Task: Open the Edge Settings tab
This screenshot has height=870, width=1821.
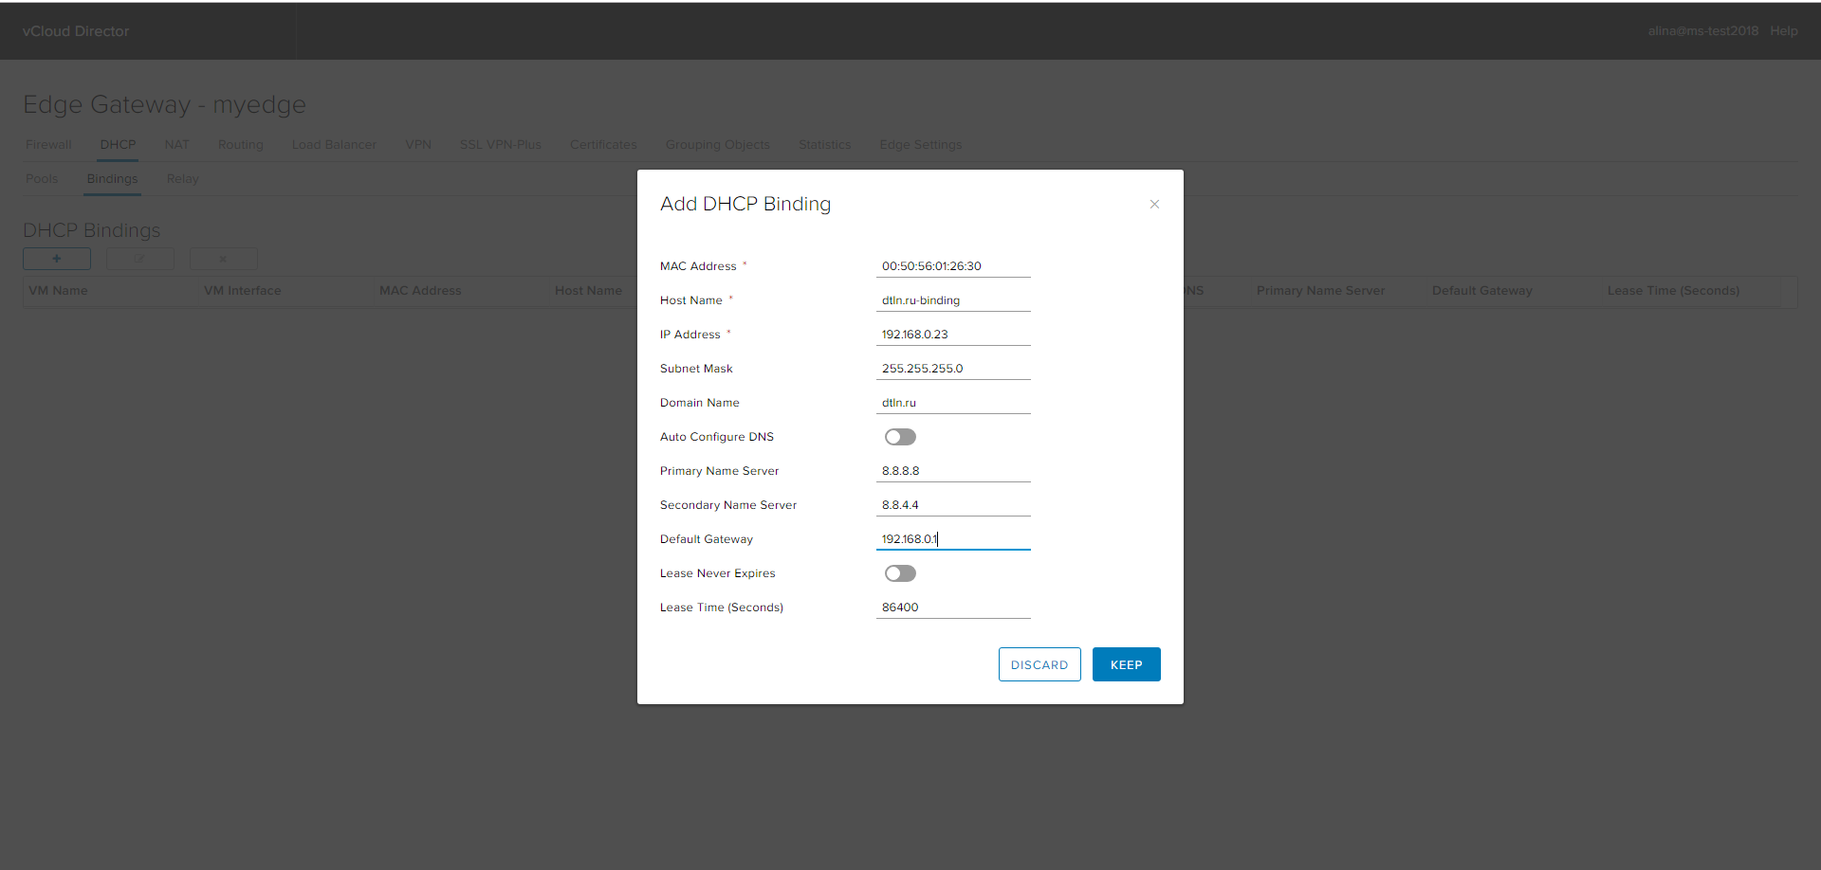Action: (x=920, y=144)
